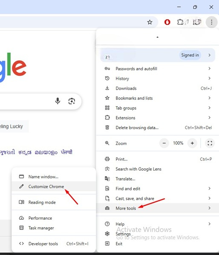Toggle full screen mode button
219x255 pixels.
click(x=210, y=143)
